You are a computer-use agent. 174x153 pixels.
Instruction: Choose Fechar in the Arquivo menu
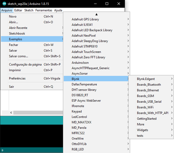(32, 45)
